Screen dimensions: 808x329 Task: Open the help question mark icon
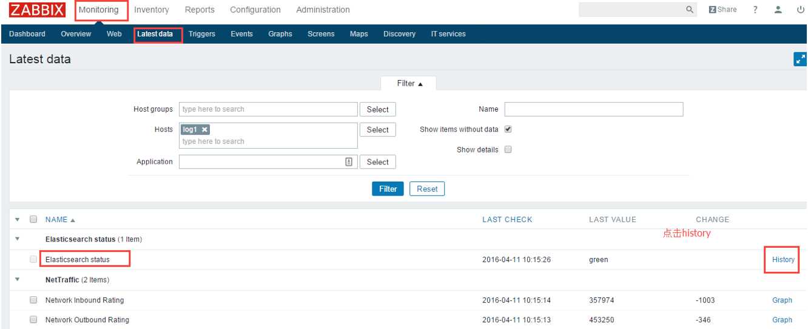755,10
